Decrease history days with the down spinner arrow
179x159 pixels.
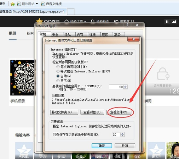pyautogui.click(x=122, y=136)
